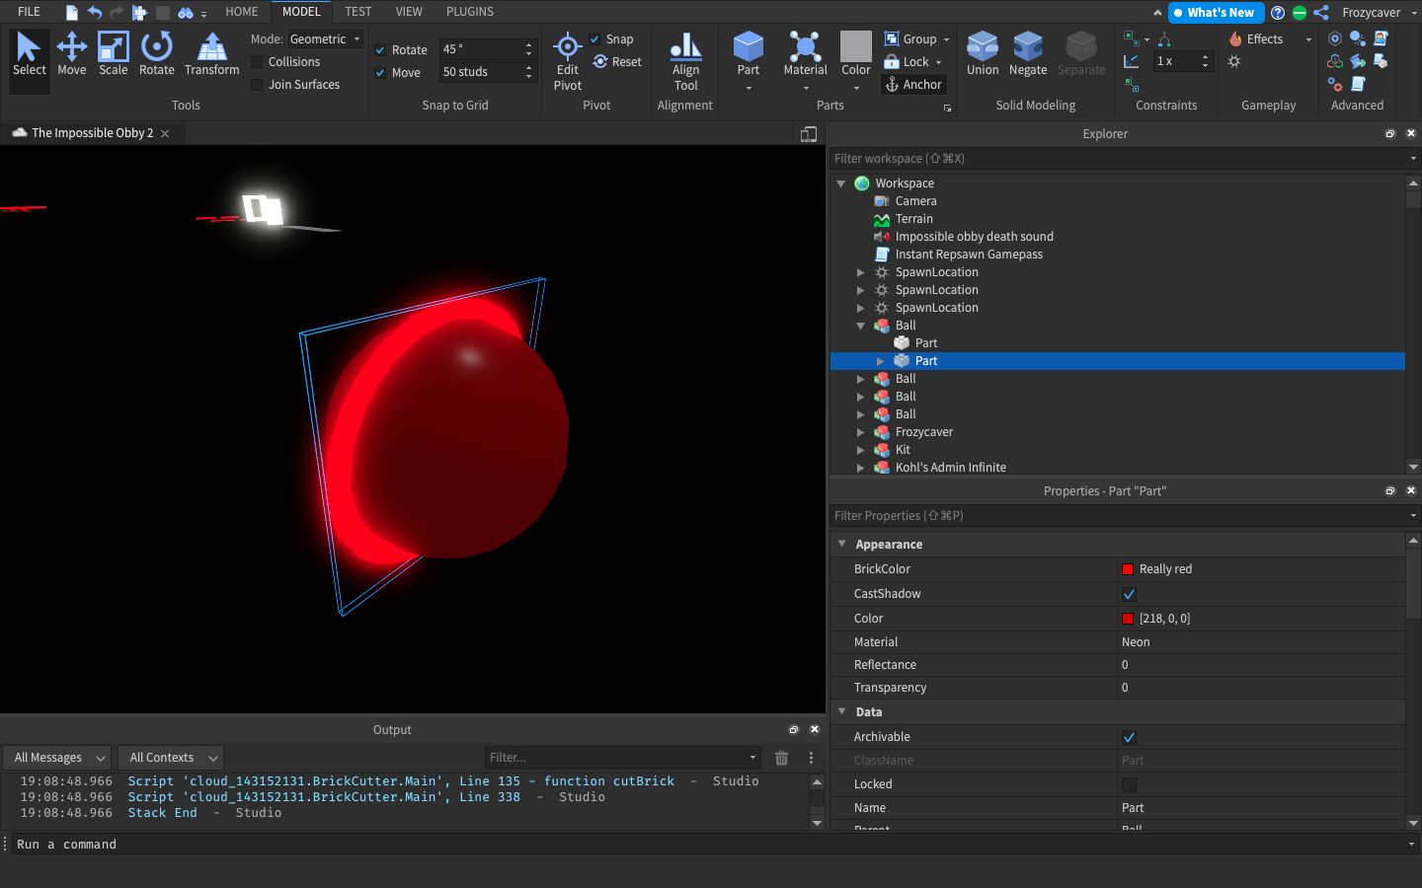This screenshot has width=1422, height=888.
Task: Click the What's New button
Action: click(1216, 13)
